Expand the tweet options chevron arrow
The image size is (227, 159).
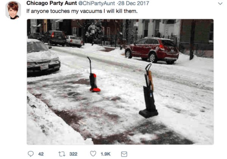tap(220, 4)
